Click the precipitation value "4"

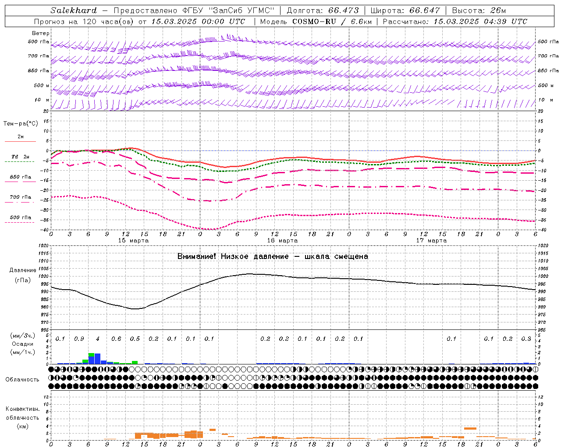pyautogui.click(x=98, y=339)
